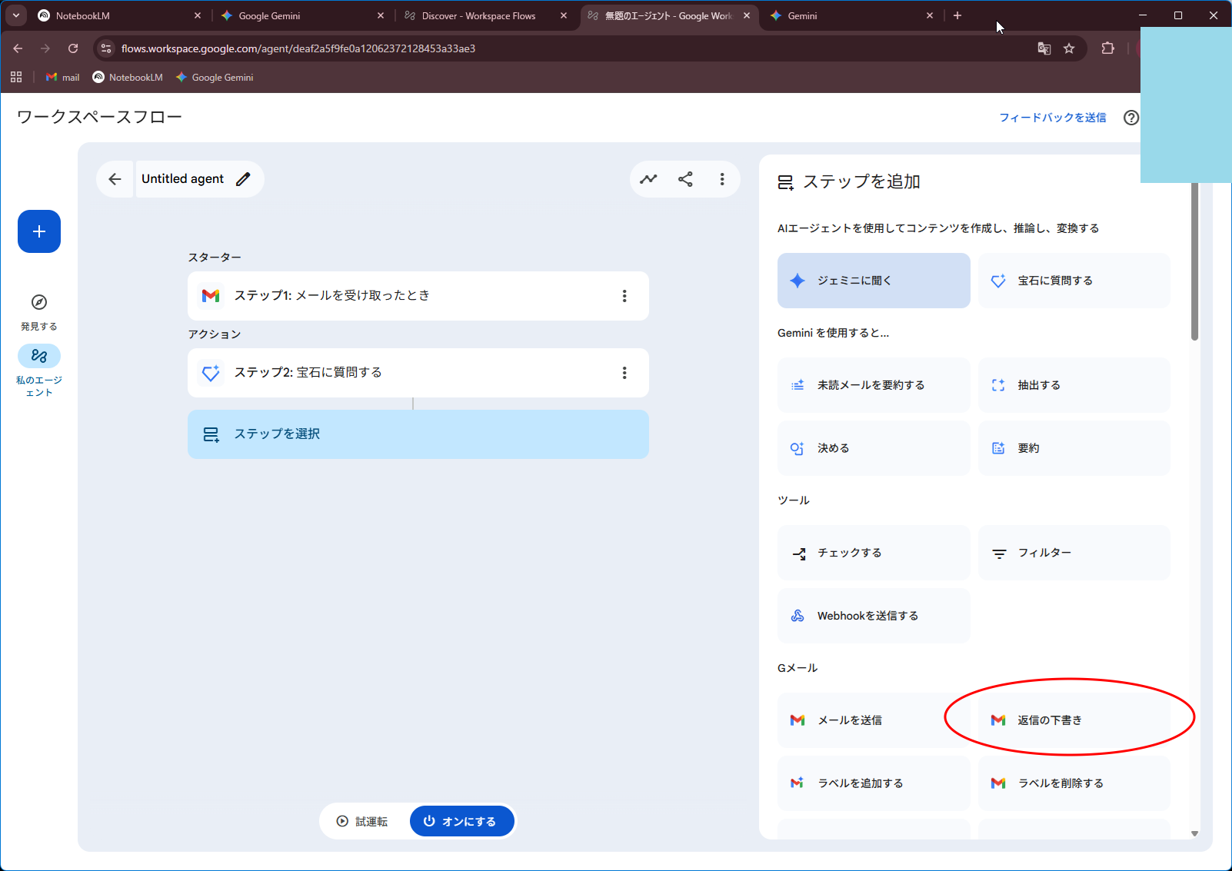Screen dimensions: 1232x871
Task: Open more options for Step 1
Action: coord(624,296)
